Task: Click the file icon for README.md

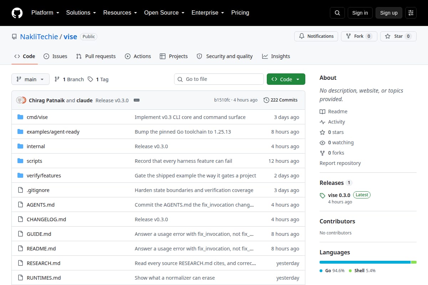Action: 20,249
